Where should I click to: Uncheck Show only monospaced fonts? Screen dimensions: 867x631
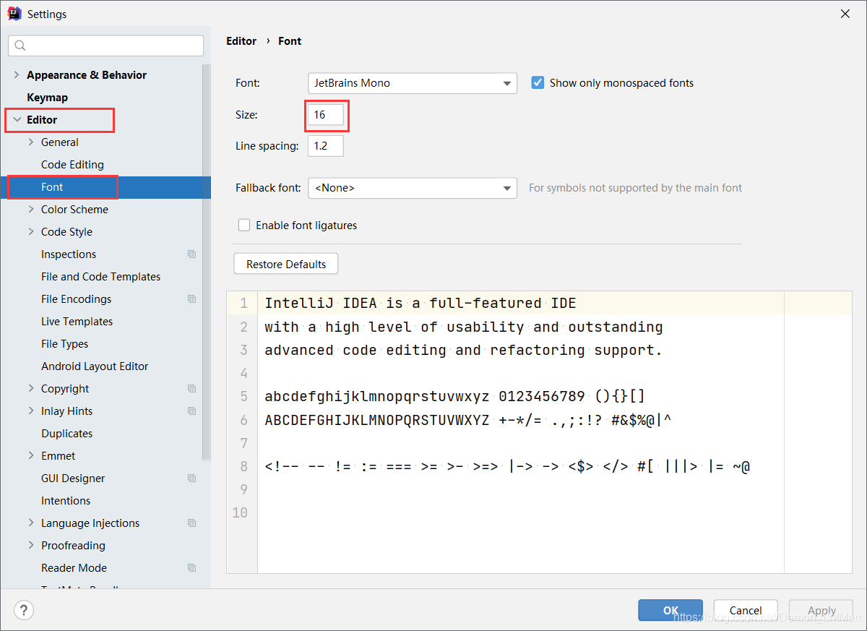click(538, 83)
